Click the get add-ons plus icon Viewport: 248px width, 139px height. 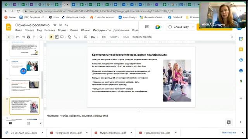(241, 98)
